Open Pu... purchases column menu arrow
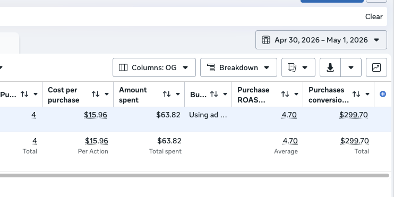 tap(36, 94)
